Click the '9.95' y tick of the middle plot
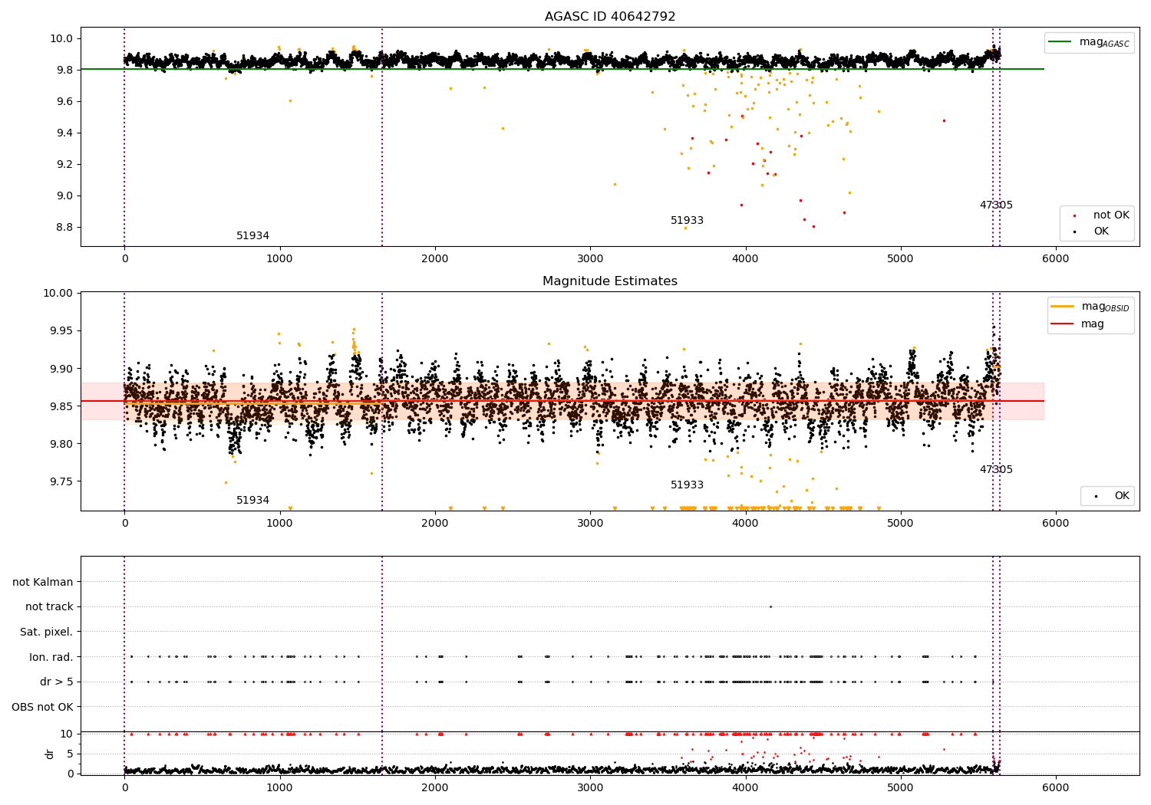Screen dimensions: 1151x805 click(x=60, y=331)
